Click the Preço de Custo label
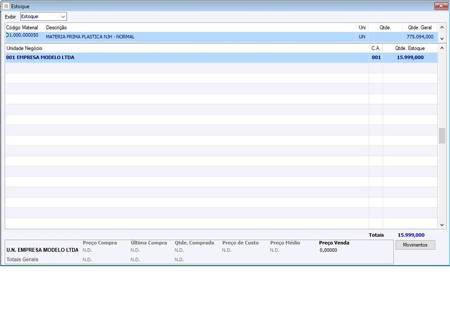450x313 pixels. pyautogui.click(x=241, y=243)
